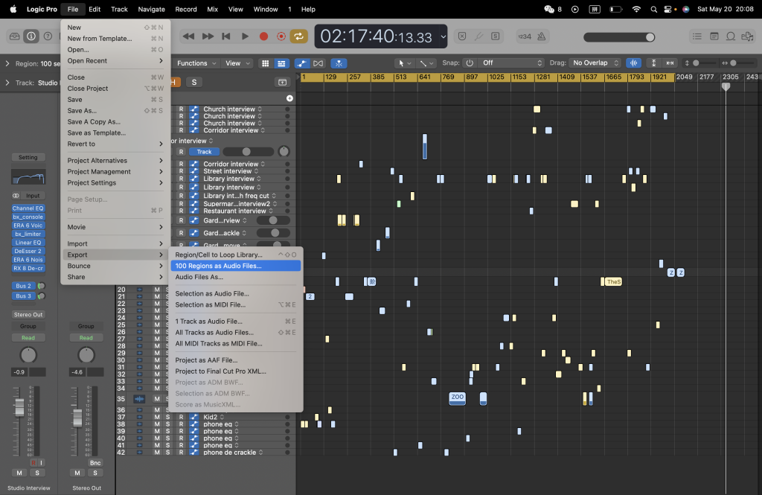This screenshot has width=762, height=495.
Task: Expand the Region inspector disclosure triangle
Action: pyautogui.click(x=7, y=64)
